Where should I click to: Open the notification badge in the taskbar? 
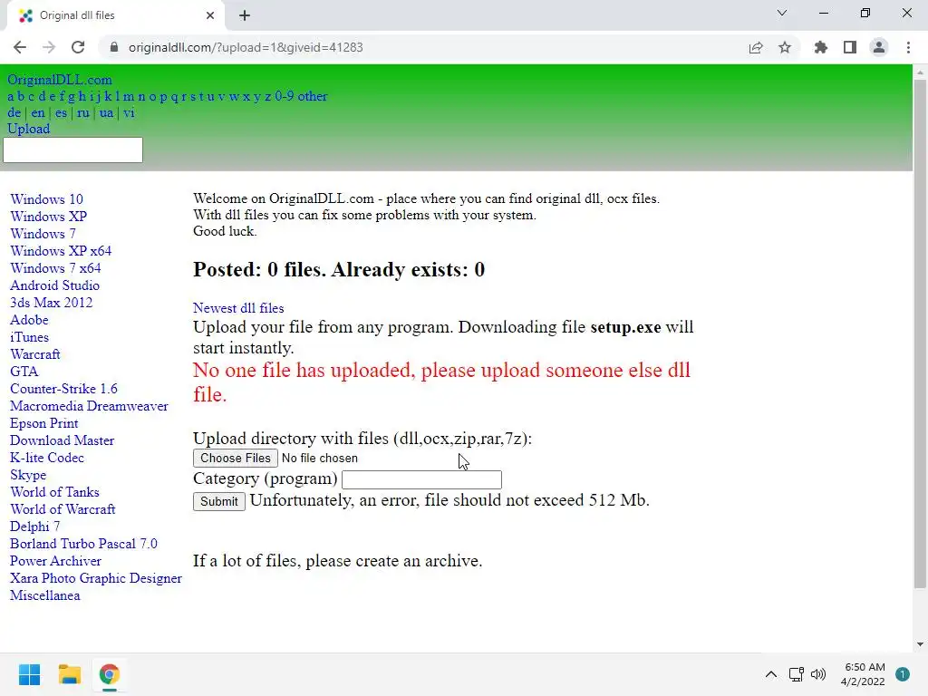click(x=903, y=674)
